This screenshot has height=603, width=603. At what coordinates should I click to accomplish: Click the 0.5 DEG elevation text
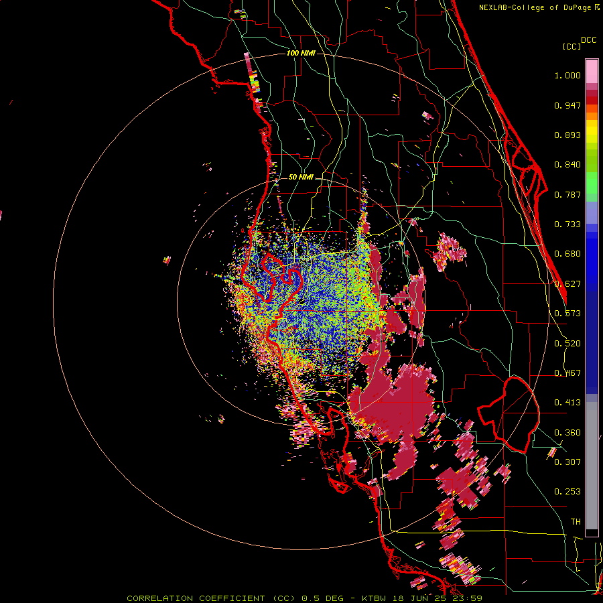(322, 598)
